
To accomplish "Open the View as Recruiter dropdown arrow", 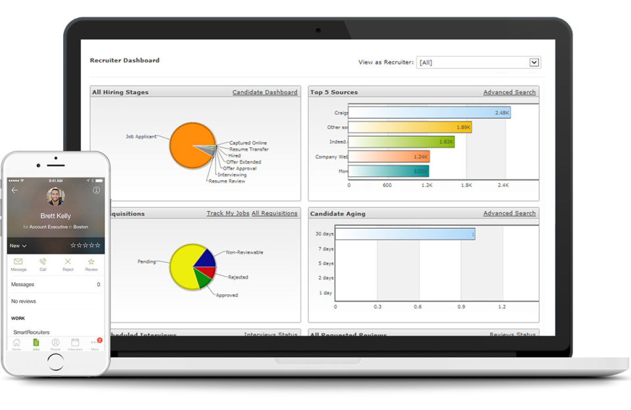I will coord(534,62).
